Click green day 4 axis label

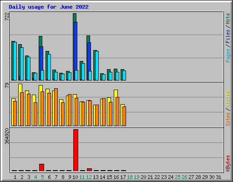35,177
